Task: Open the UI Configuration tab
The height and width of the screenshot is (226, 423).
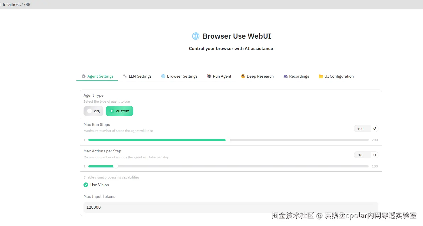Action: [x=336, y=76]
